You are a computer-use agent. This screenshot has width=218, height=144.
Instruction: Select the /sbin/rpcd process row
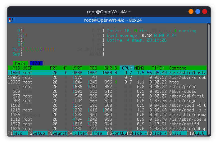(107, 110)
